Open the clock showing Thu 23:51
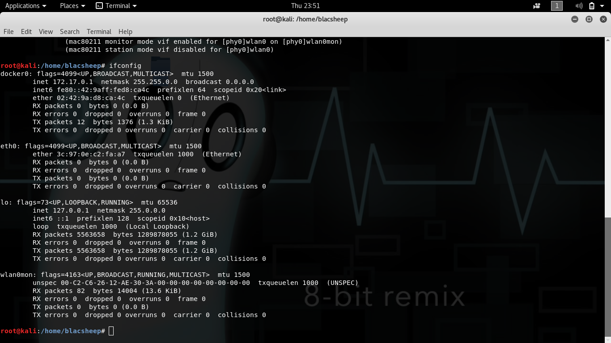 click(305, 6)
